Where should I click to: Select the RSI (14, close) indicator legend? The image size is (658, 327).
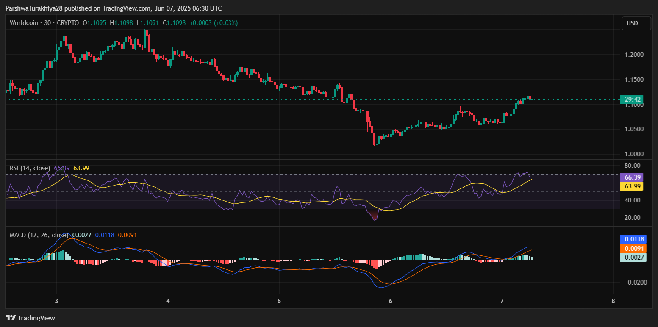(30, 168)
